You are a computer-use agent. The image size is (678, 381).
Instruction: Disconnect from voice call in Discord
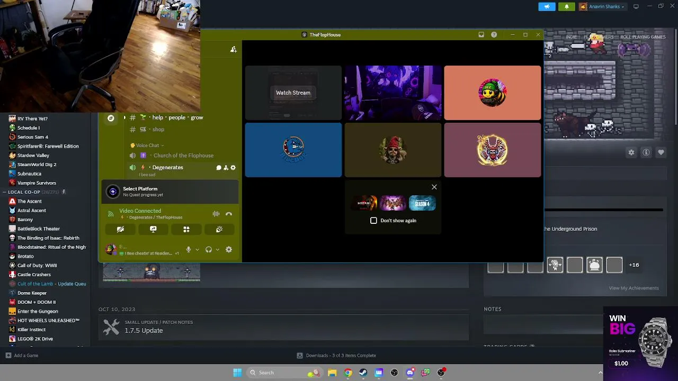tap(229, 214)
